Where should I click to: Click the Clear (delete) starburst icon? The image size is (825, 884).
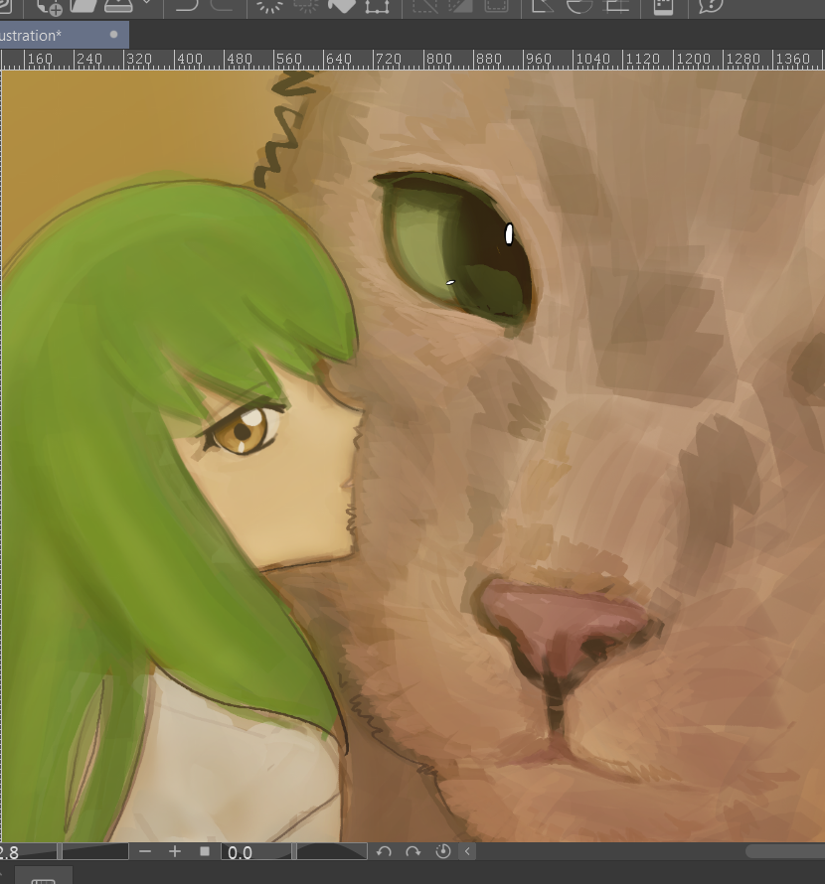click(x=268, y=5)
